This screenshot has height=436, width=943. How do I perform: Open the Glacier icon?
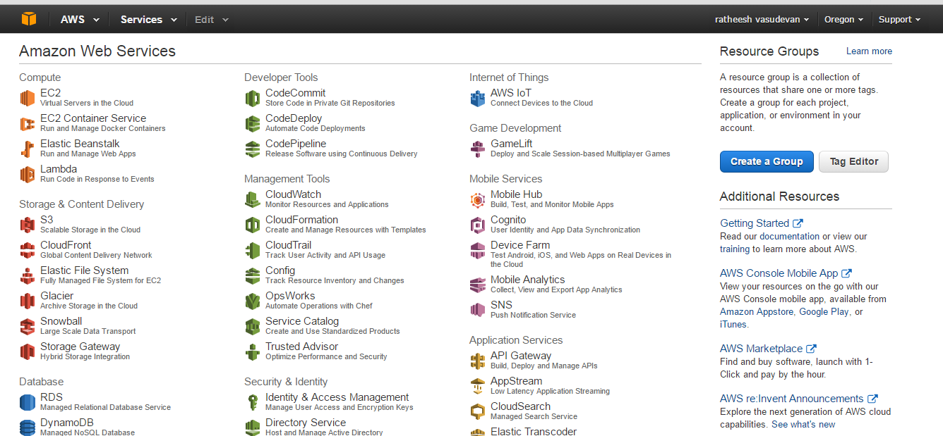coord(28,301)
